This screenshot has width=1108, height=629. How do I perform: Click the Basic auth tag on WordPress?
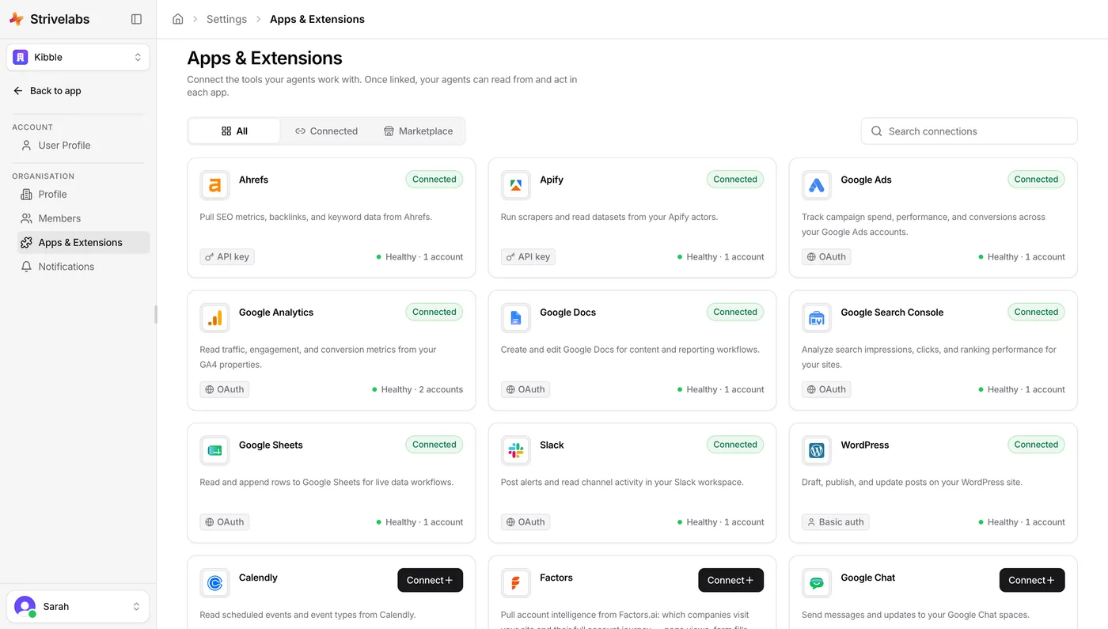coord(835,522)
